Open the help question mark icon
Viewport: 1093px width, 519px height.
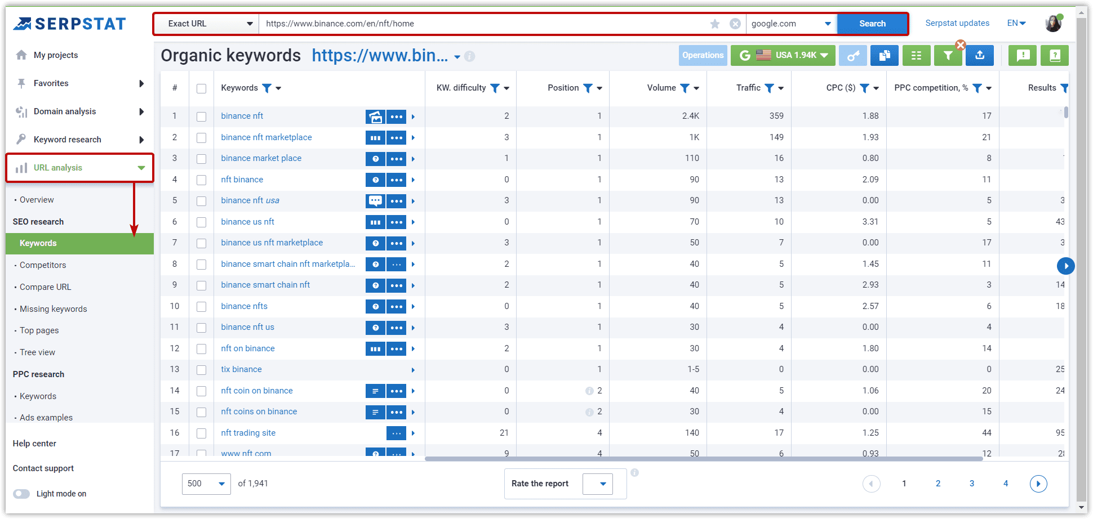click(x=1055, y=55)
